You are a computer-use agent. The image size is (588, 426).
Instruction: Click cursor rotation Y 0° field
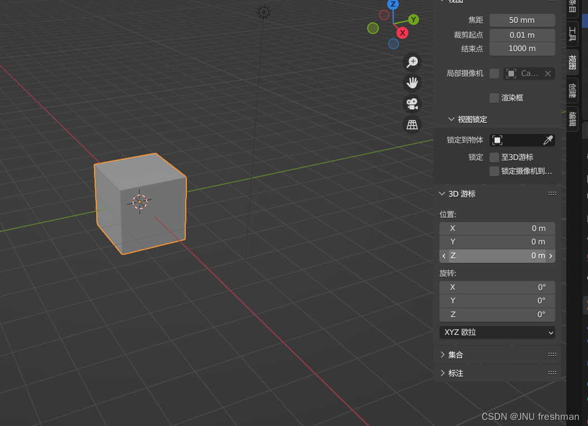point(497,301)
